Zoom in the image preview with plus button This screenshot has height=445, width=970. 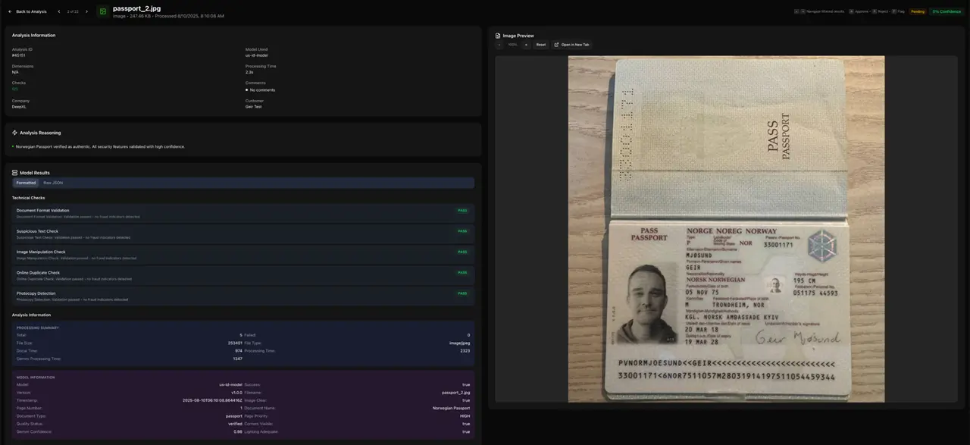tap(526, 45)
